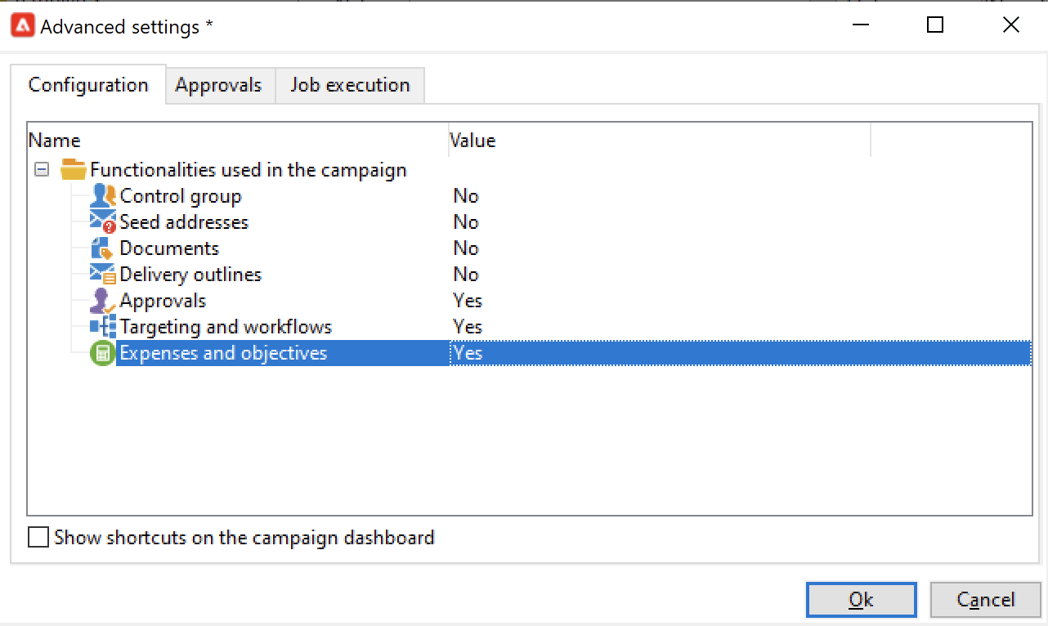
Task: Switch to the Approvals tab
Action: [218, 85]
